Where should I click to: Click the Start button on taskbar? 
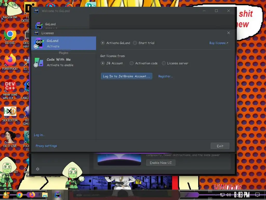pyautogui.click(x=6, y=195)
